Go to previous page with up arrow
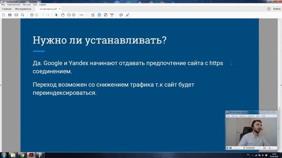This screenshot has height=158, width=282. pos(32,15)
